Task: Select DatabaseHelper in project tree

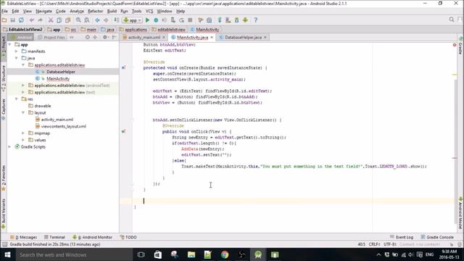Action: click(60, 72)
